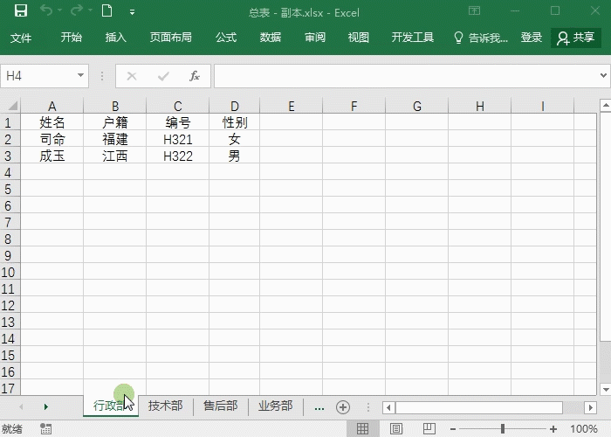Select the cell containing 户籍

pyautogui.click(x=115, y=122)
